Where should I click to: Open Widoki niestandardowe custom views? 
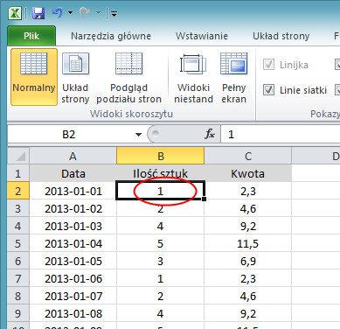[x=193, y=77]
